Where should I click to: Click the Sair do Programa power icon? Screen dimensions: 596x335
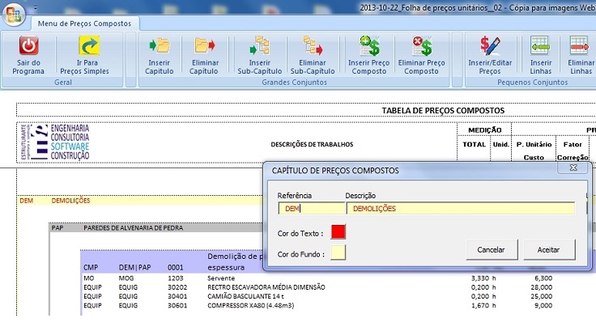coord(28,46)
